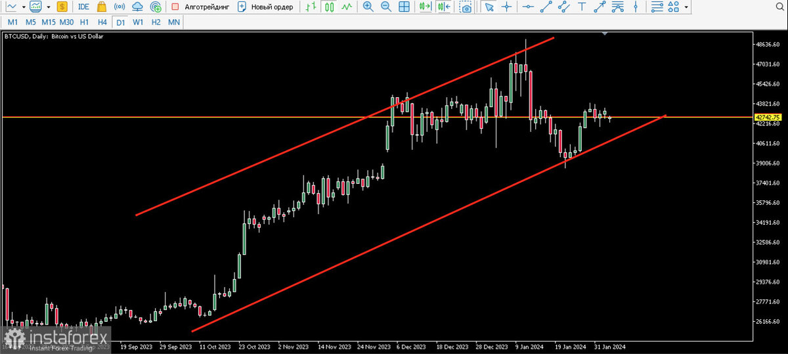Click the Новый ордер button
The image size is (788, 354).
[x=265, y=7]
